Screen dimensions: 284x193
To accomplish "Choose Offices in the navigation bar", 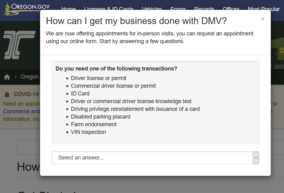I will tap(231, 9).
